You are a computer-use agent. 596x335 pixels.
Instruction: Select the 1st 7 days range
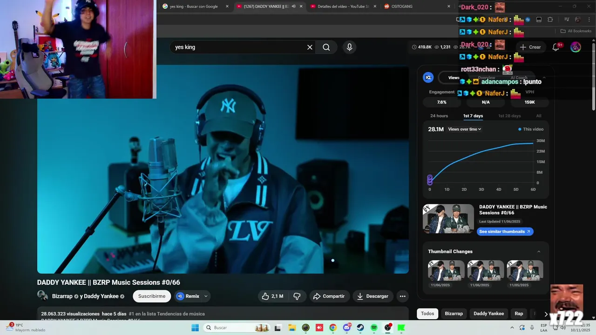tap(473, 116)
